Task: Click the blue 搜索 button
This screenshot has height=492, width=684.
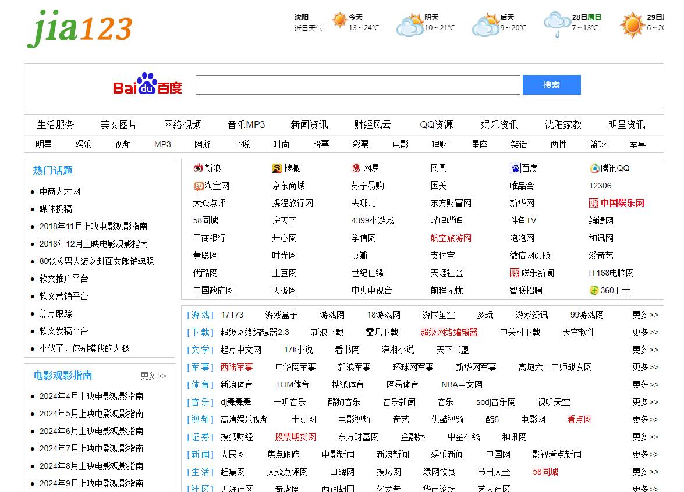Action: (x=551, y=84)
